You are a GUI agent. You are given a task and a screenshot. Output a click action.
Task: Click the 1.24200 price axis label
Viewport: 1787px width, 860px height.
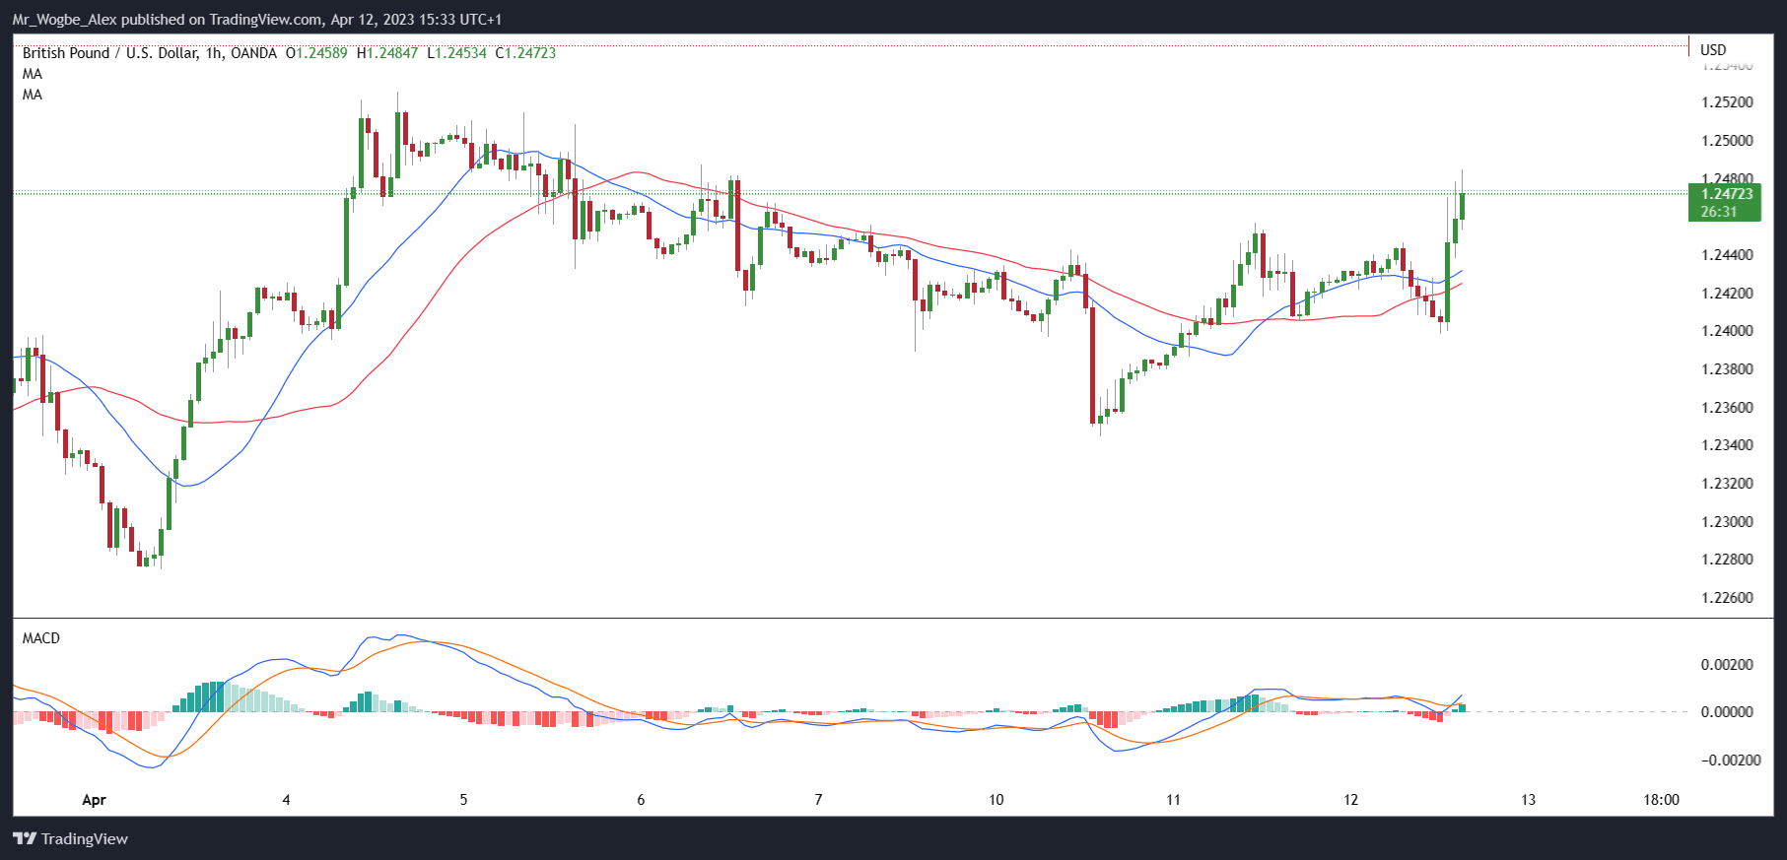click(x=1727, y=294)
